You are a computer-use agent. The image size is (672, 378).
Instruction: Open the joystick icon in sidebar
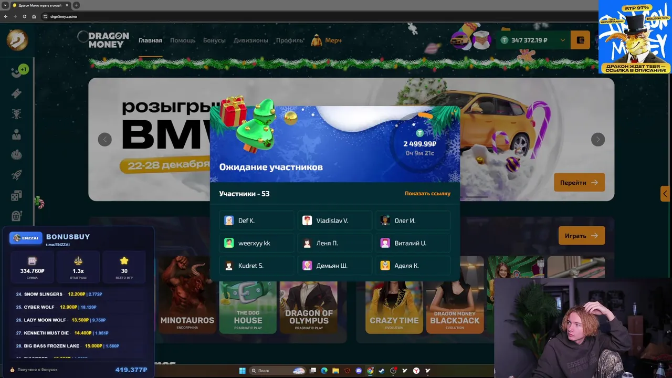16,155
